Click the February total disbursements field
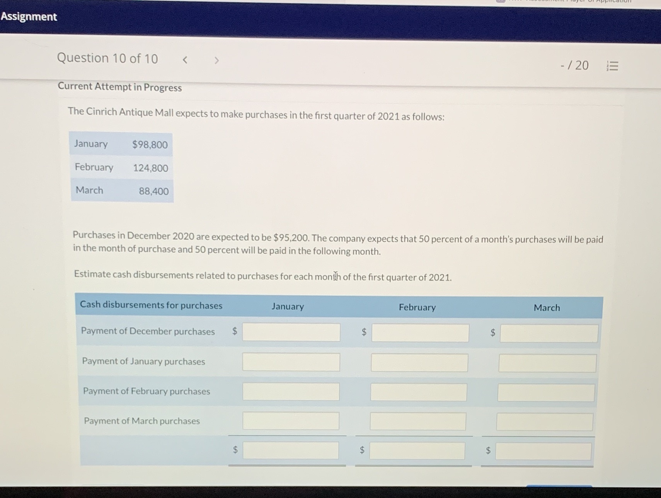This screenshot has width=661, height=498. [417, 451]
